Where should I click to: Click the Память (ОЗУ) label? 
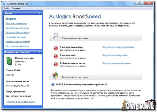pos(13,70)
